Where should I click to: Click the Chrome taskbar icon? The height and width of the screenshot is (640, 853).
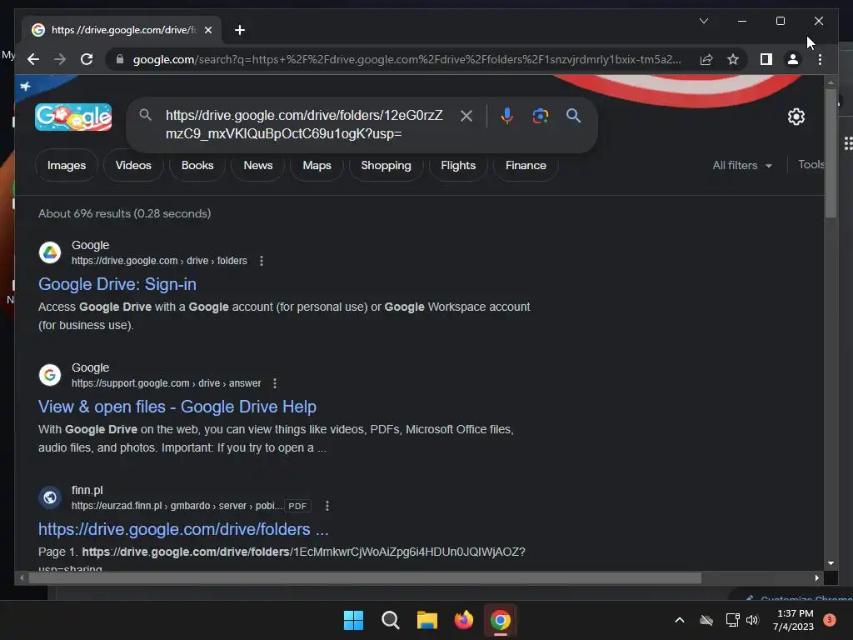pos(501,620)
